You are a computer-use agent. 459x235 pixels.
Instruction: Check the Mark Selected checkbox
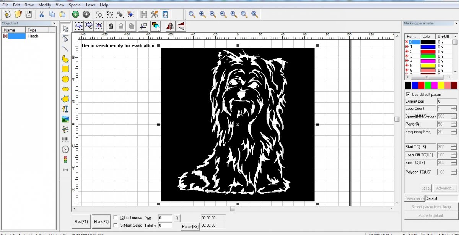click(116, 225)
